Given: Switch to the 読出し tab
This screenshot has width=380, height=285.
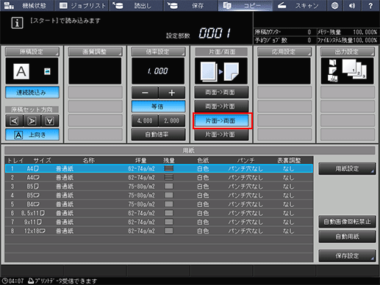Looking at the screenshot, I should (137, 6).
